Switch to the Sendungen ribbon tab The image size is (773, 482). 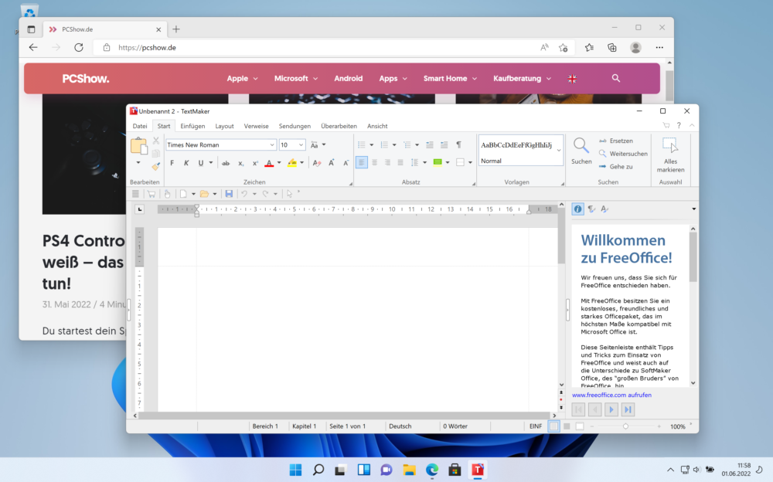click(295, 126)
